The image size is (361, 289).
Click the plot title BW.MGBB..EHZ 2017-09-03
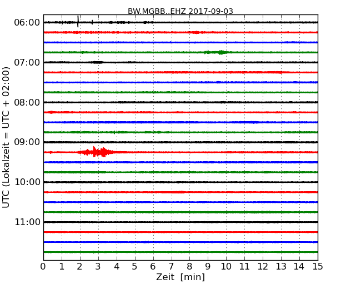point(180,11)
